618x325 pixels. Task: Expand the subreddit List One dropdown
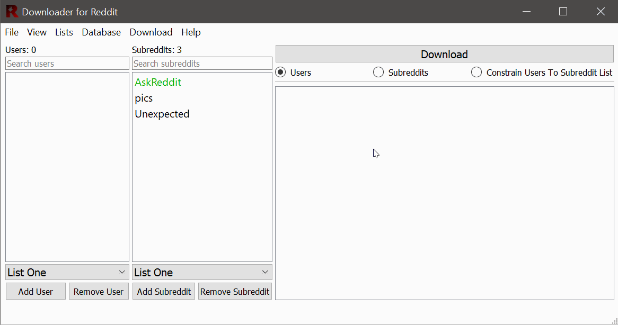point(202,272)
